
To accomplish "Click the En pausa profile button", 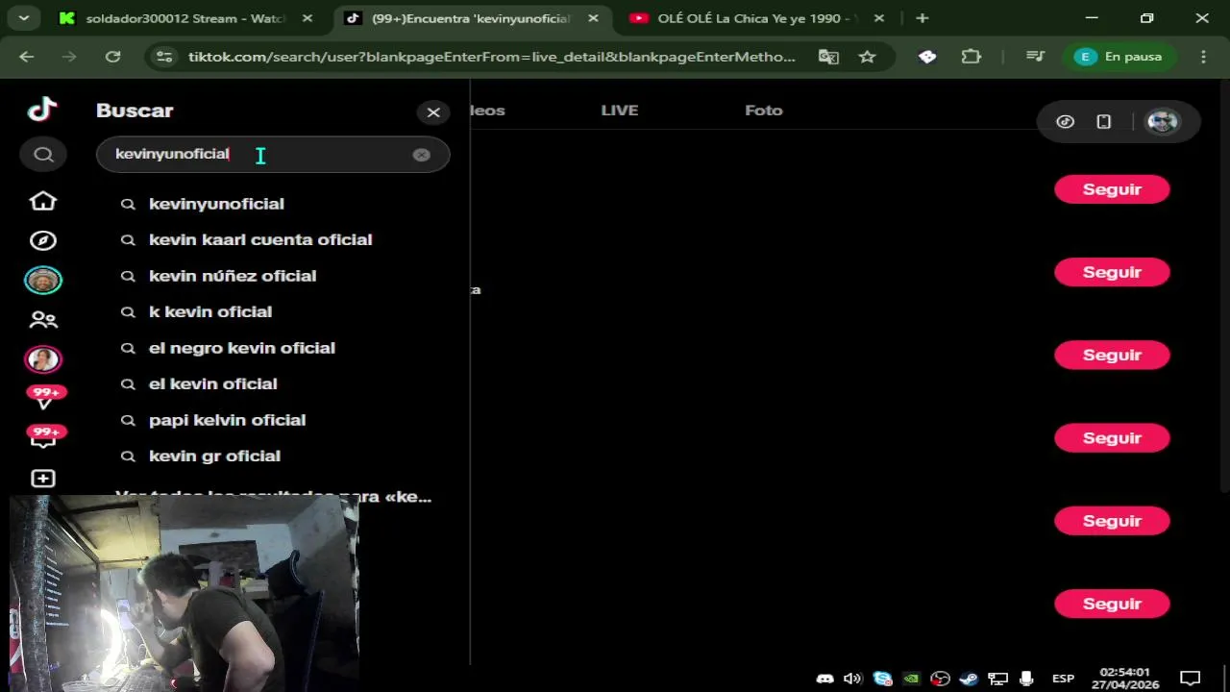I will pyautogui.click(x=1119, y=57).
